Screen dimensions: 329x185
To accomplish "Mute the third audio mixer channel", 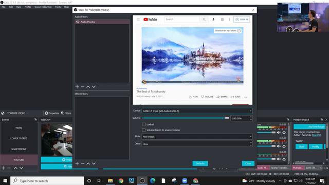I will pos(279,159).
